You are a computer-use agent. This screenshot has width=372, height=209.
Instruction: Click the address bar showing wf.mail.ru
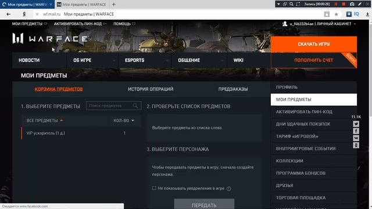click(x=180, y=14)
